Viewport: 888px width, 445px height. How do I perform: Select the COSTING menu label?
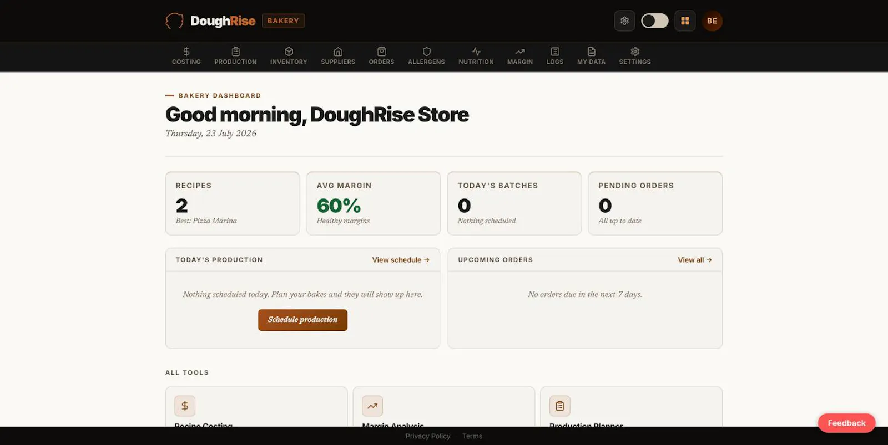tap(186, 62)
